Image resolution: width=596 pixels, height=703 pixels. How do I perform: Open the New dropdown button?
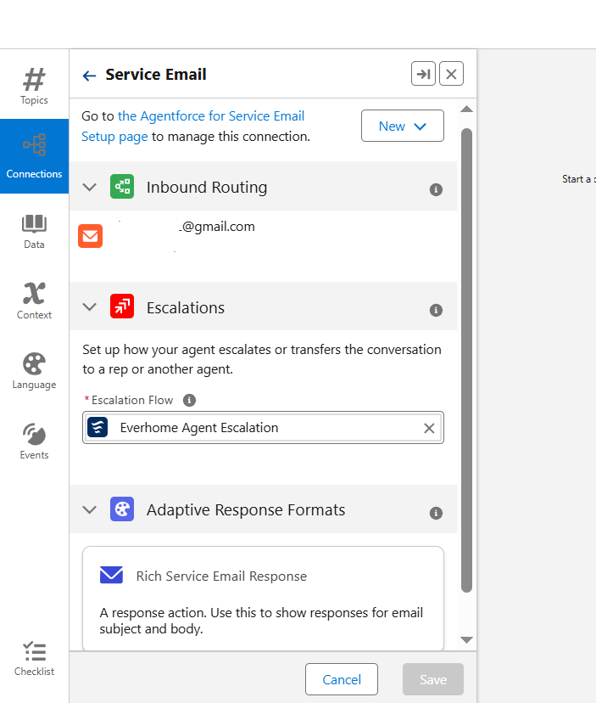point(402,126)
